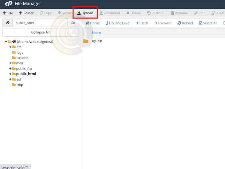The image size is (225, 169).
Task: Click the home icon beside the path field
Action: coord(7,23)
